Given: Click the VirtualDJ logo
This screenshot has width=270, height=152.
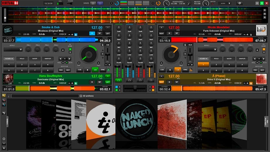Looking at the screenshot, I should (x=10, y=3).
